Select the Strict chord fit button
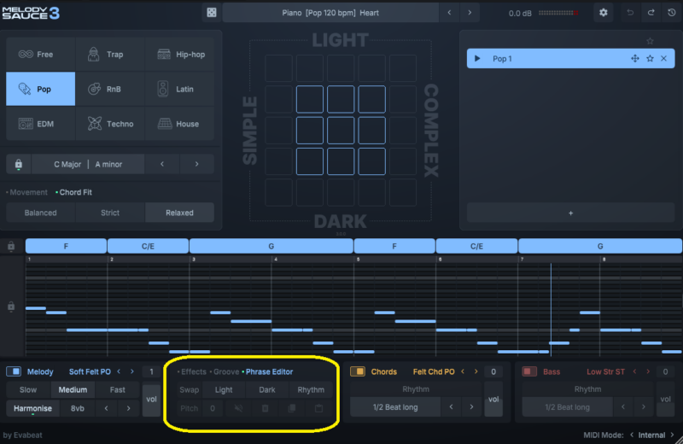 110,213
